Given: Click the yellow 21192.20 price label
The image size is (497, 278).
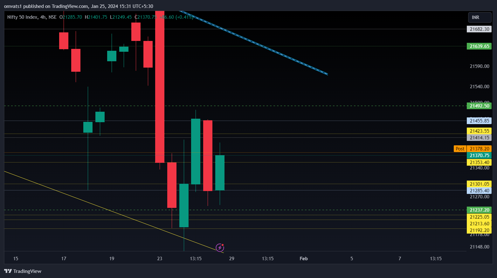Looking at the screenshot, I should click(x=479, y=230).
